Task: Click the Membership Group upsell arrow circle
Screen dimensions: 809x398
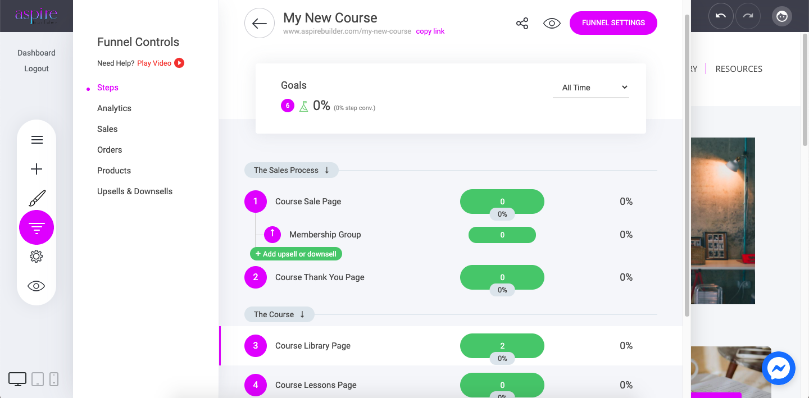Action: (272, 235)
